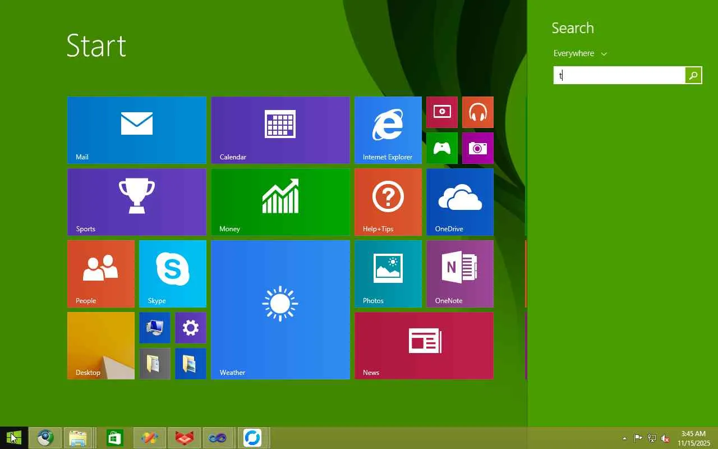Viewport: 718px width, 449px height.
Task: Open the taskbar clock showing 3:45 AM
Action: click(693, 438)
